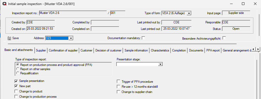Select Report on other samples radio button
This screenshot has width=261, height=99.
pyautogui.click(x=18, y=69)
